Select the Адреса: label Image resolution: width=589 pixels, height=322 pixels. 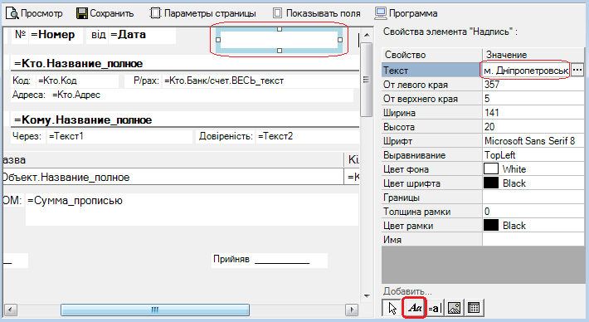[x=29, y=95]
